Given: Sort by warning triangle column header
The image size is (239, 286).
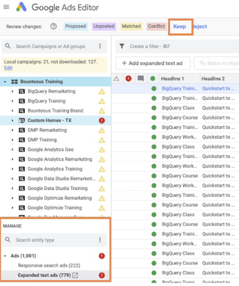Looking at the screenshot, I should pos(117,79).
